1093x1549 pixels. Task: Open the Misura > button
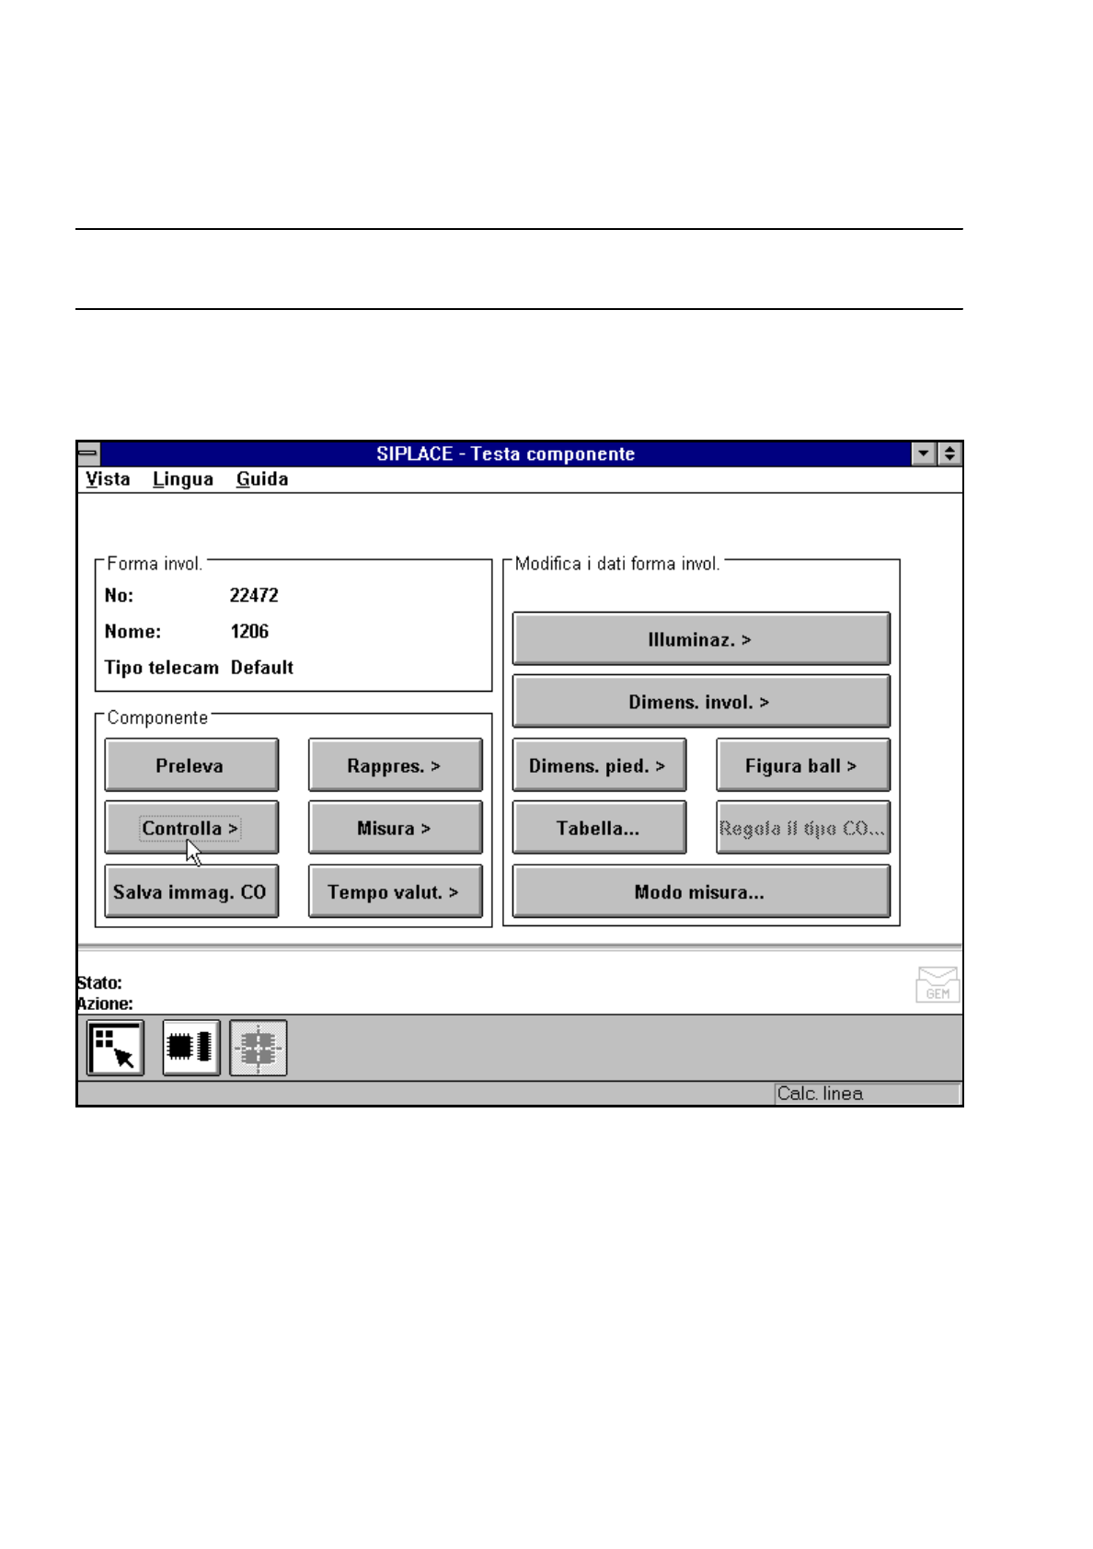pos(396,828)
